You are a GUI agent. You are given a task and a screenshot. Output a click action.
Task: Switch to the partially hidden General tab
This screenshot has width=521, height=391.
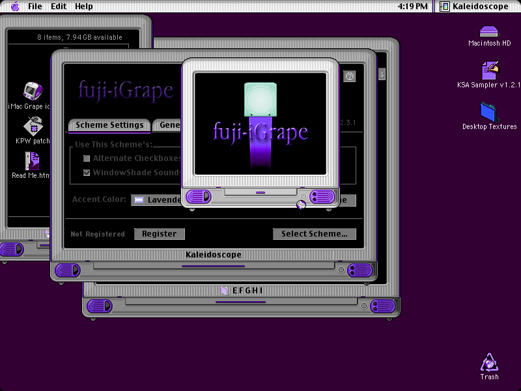pyautogui.click(x=167, y=125)
